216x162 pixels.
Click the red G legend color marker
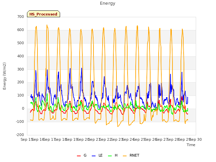[x=79, y=156]
